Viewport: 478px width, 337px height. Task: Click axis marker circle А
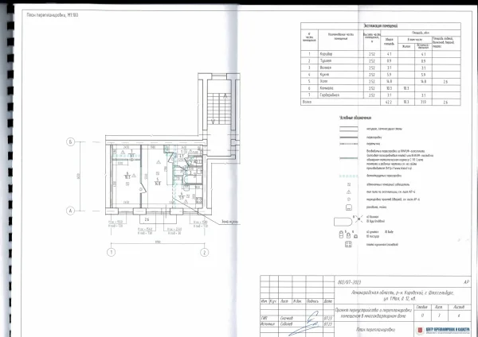[x=70, y=211]
